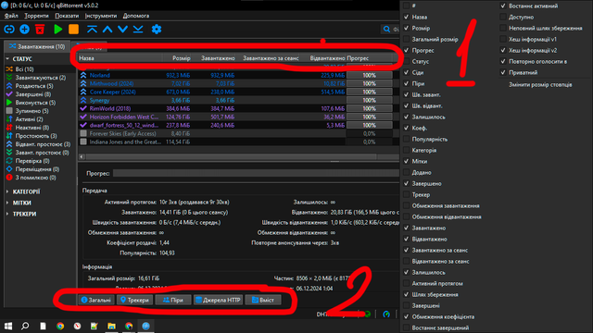The width and height of the screenshot is (593, 333).
Task: Click the Прогрес pieces bar in details
Action: [x=256, y=173]
